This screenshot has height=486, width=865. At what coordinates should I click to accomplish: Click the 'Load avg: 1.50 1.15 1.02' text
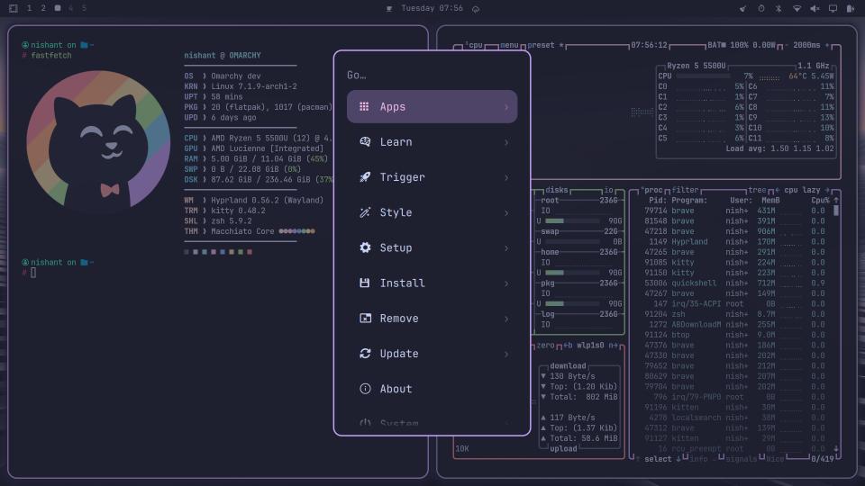(x=779, y=148)
